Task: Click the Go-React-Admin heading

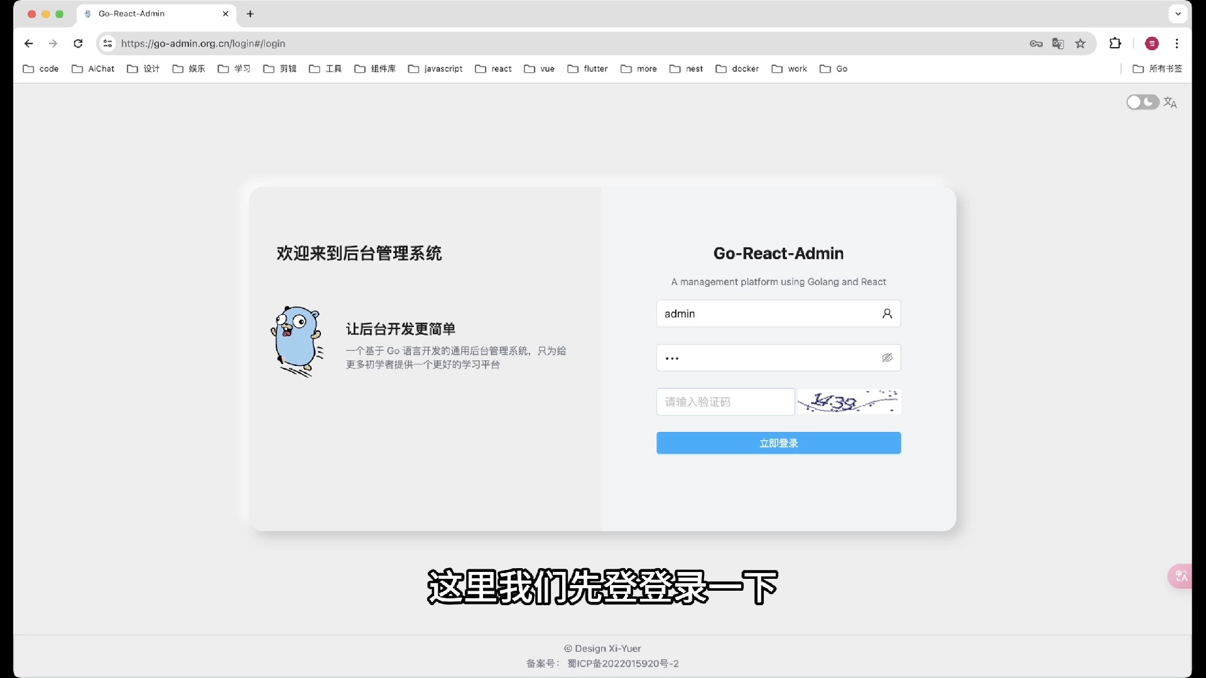Action: click(x=778, y=254)
